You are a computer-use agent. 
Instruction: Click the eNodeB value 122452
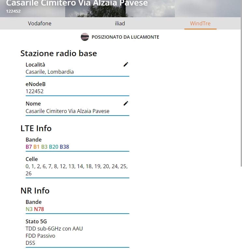pyautogui.click(x=35, y=91)
